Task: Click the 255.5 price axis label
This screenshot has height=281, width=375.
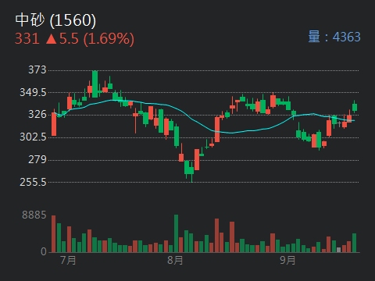Action: pos(33,182)
